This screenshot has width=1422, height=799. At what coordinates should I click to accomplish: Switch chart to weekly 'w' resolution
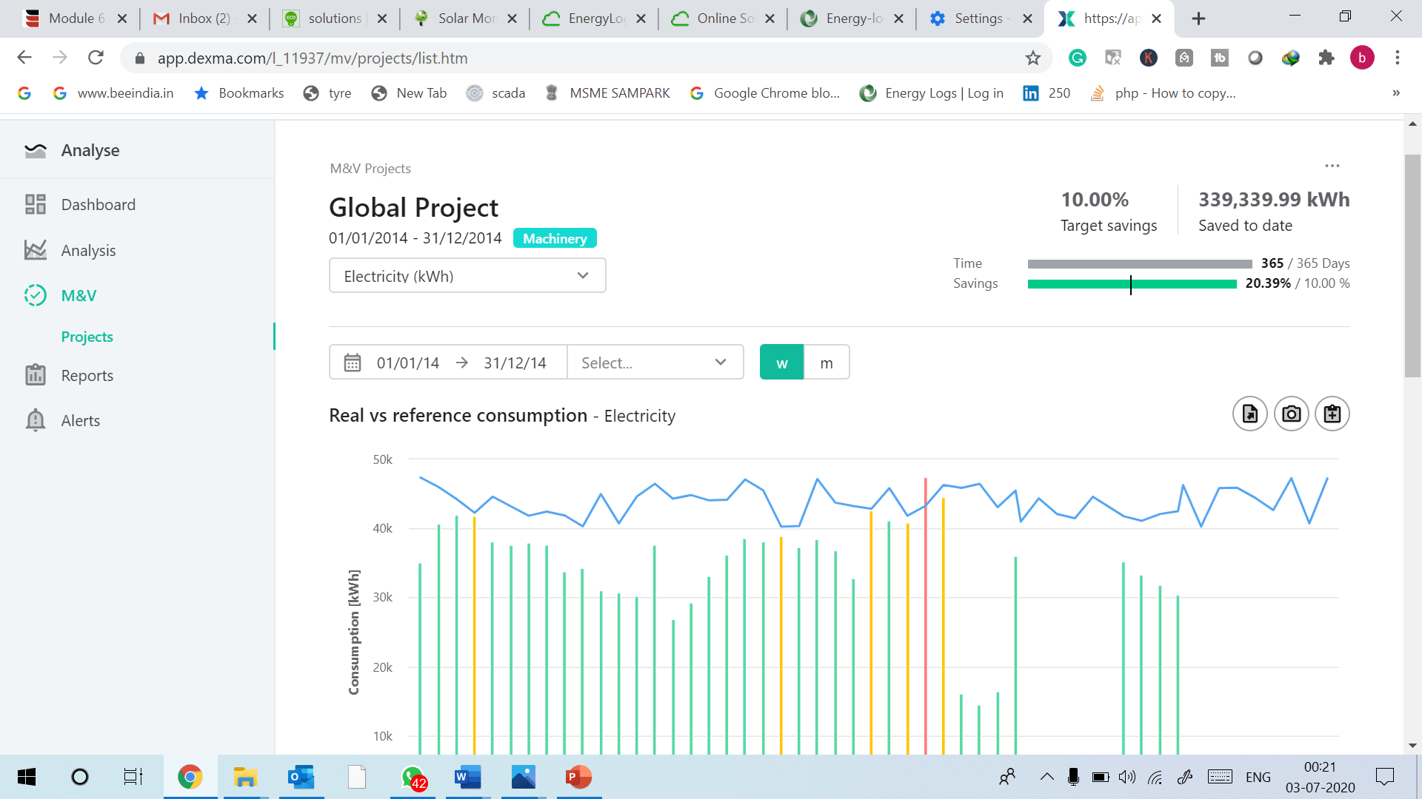coord(781,363)
